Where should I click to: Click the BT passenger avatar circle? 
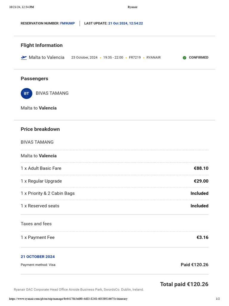click(27, 94)
